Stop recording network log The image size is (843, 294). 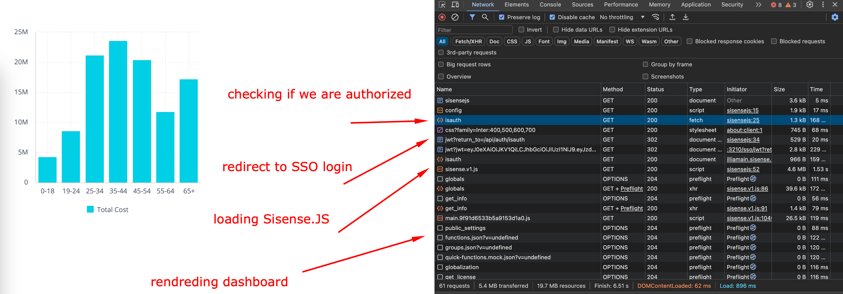pyautogui.click(x=443, y=17)
